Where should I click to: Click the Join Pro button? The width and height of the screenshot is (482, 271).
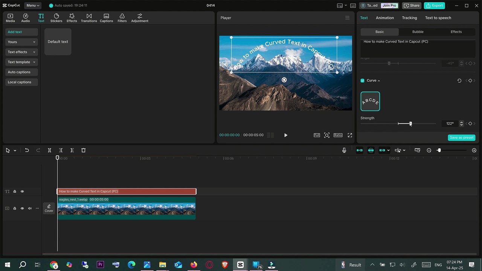coord(389,6)
